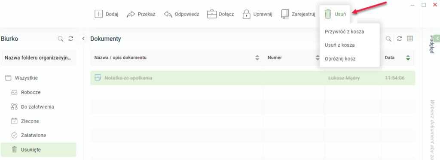Sort by Nazwa / opis dokumentu arrows
The width and height of the screenshot is (440, 160).
point(257,58)
